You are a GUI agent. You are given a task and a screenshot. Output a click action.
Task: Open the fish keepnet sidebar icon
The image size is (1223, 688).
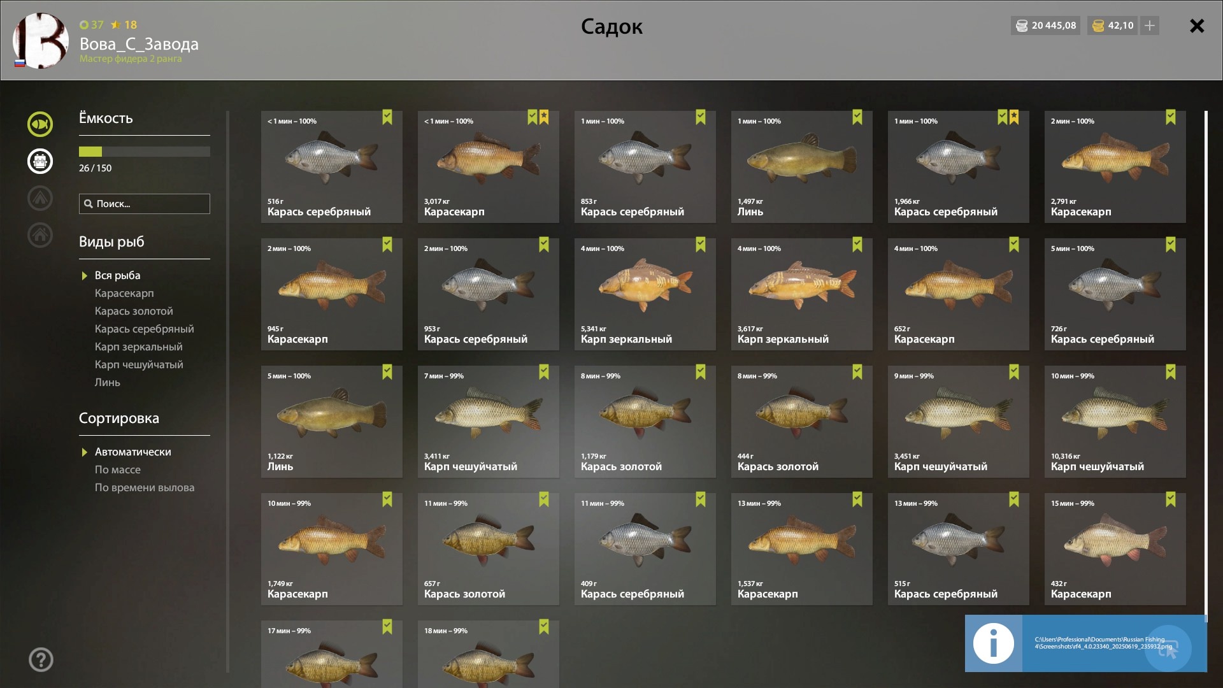40,124
